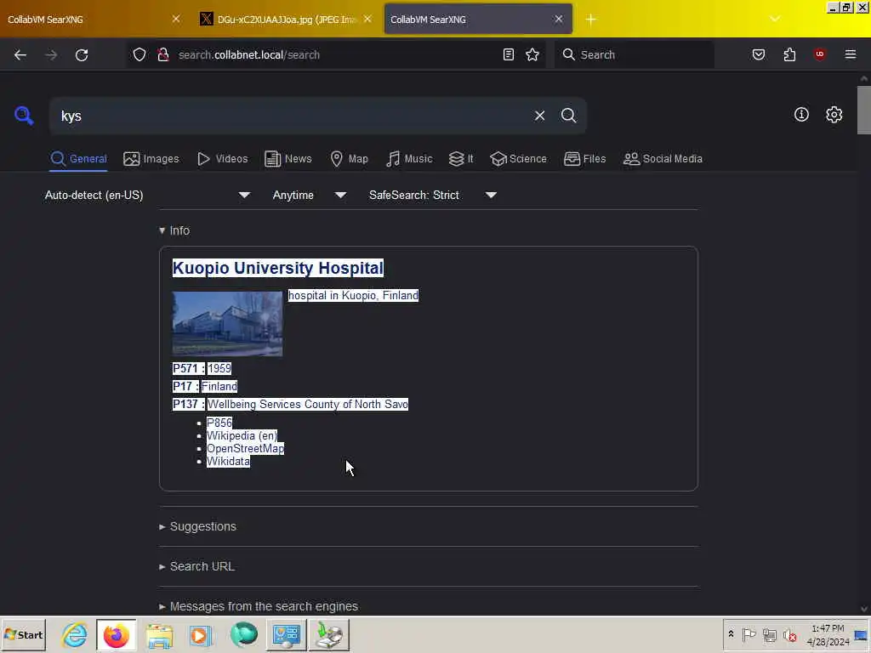Image resolution: width=871 pixels, height=653 pixels.
Task: Click the hospital building thumbnail
Action: [x=227, y=324]
